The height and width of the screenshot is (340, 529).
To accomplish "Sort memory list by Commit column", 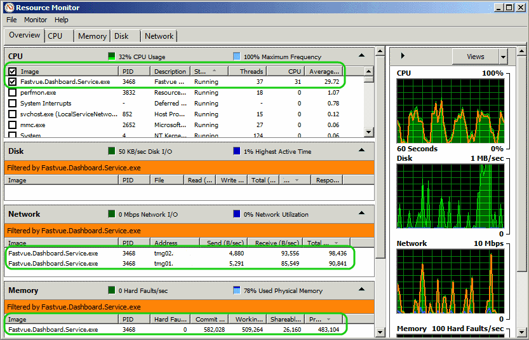I will click(x=210, y=319).
